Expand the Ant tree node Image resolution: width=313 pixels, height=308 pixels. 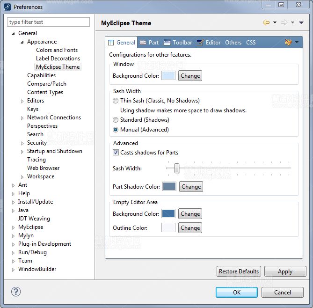point(13,185)
